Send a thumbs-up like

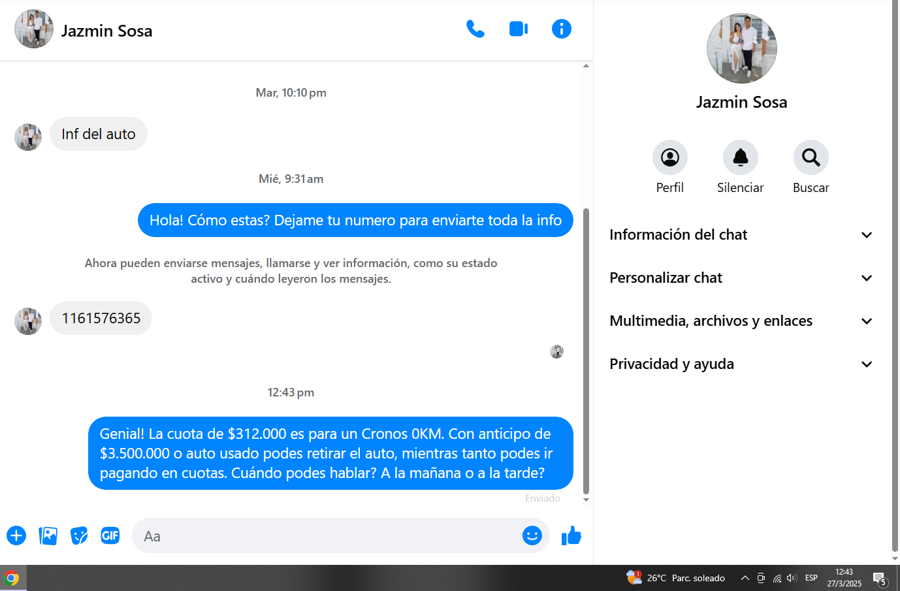[571, 536]
